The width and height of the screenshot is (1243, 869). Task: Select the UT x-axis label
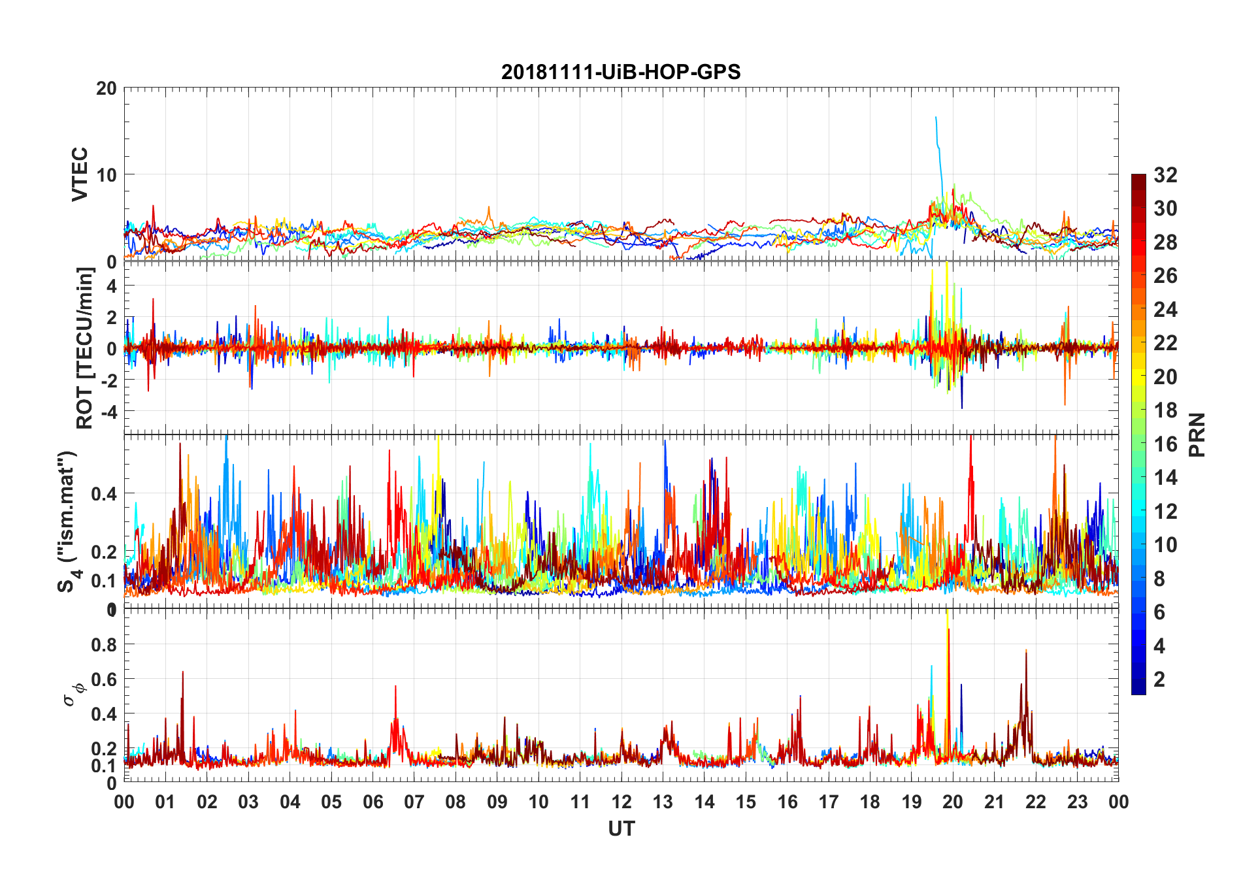(621, 829)
